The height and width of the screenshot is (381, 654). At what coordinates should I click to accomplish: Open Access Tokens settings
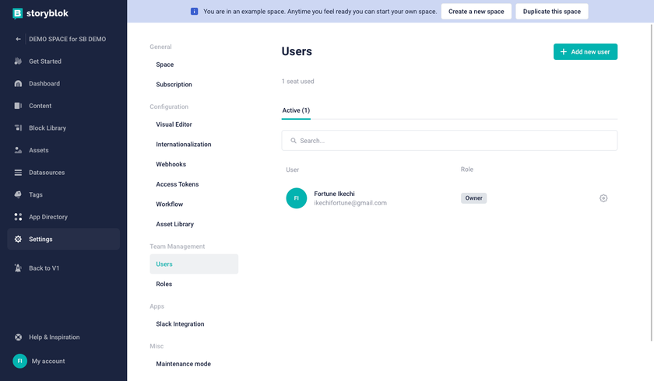pos(178,184)
